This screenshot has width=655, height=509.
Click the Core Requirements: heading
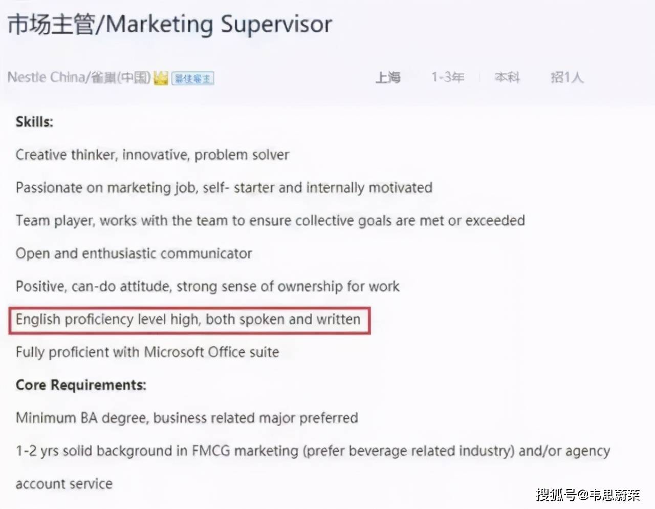point(81,385)
